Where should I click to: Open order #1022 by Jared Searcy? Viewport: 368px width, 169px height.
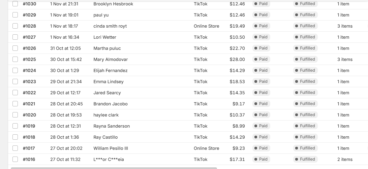[x=29, y=93]
